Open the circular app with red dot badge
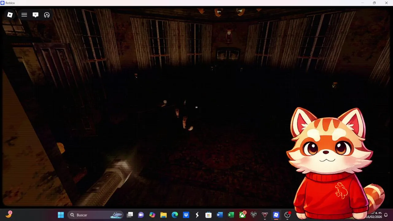 click(287, 215)
